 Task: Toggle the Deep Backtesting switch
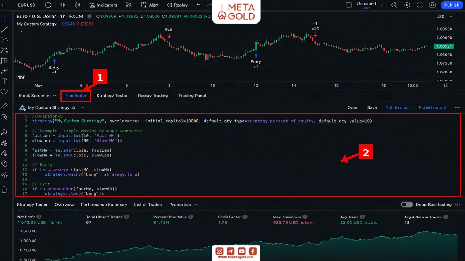pyautogui.click(x=407, y=205)
